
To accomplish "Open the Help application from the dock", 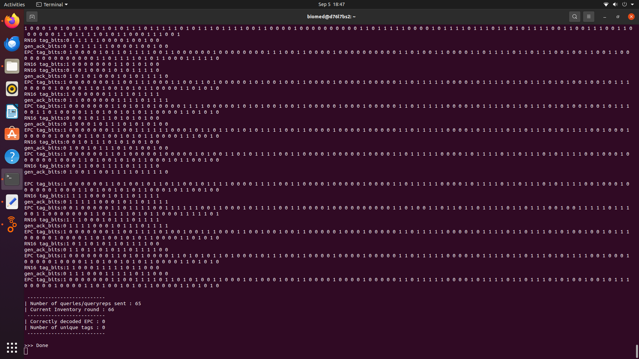I will pyautogui.click(x=12, y=156).
